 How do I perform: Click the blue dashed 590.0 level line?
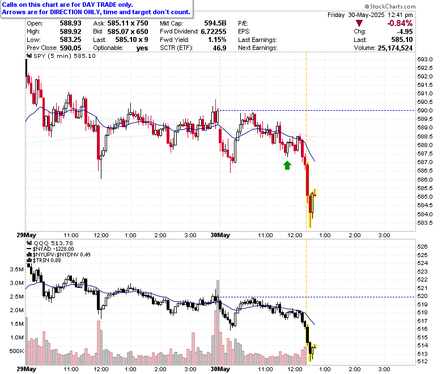(317, 110)
